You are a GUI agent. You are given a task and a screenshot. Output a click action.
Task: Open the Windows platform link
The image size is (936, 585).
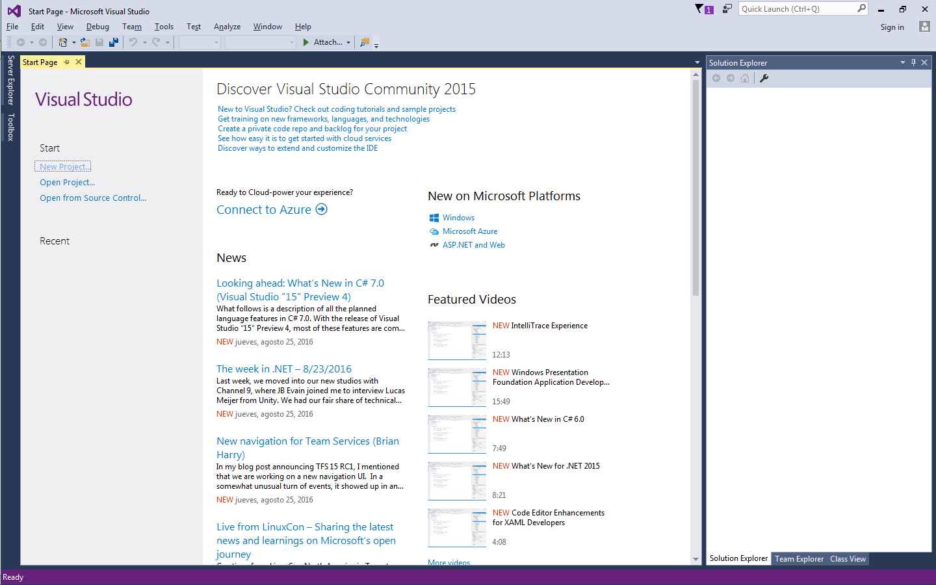click(x=459, y=218)
